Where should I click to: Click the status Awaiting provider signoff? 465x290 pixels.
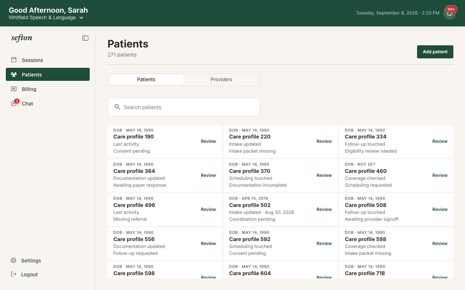point(371,219)
